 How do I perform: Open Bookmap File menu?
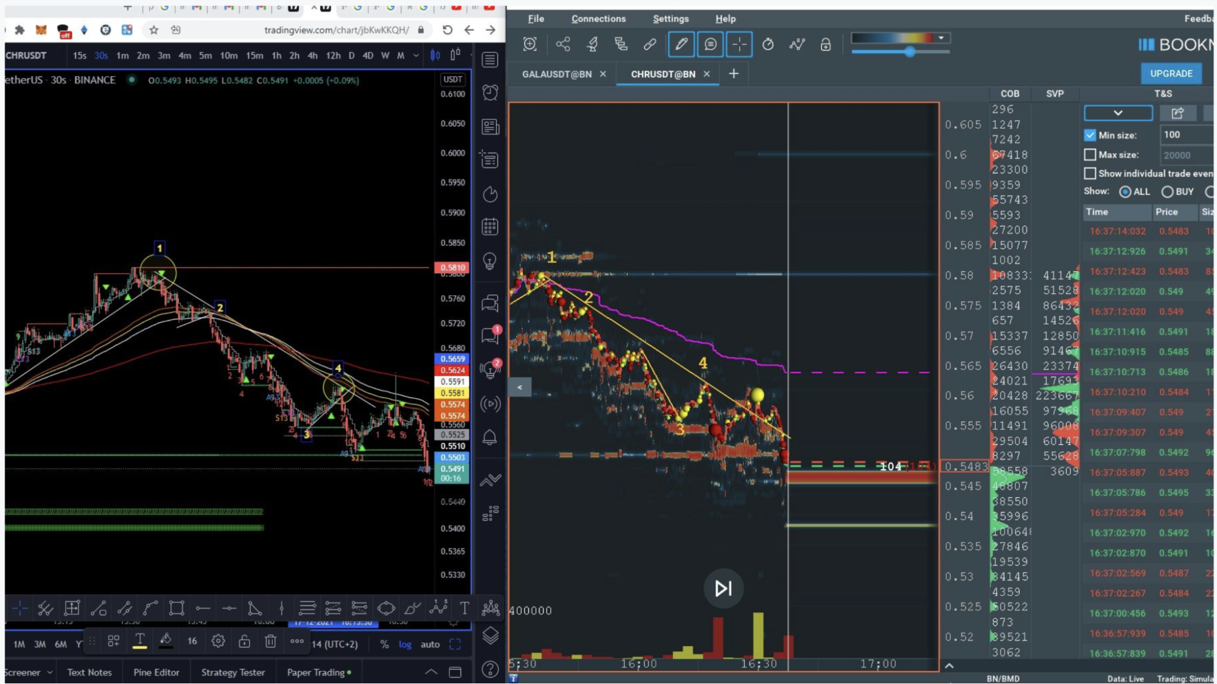click(536, 19)
